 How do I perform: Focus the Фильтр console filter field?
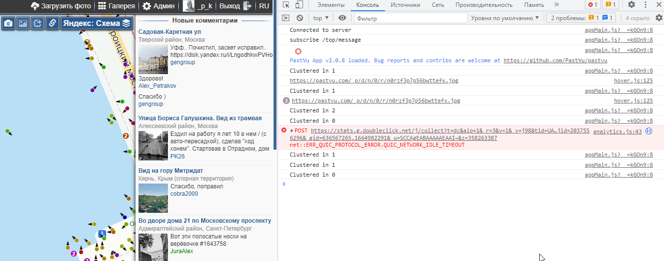click(x=411, y=18)
